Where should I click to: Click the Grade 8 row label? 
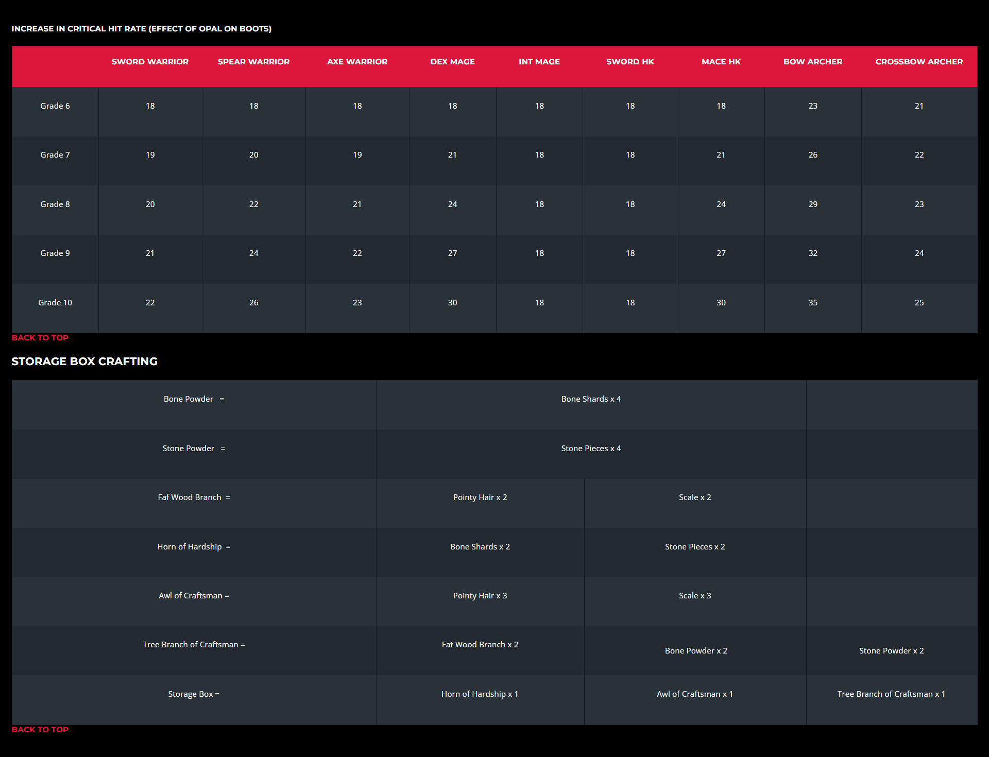tap(55, 204)
